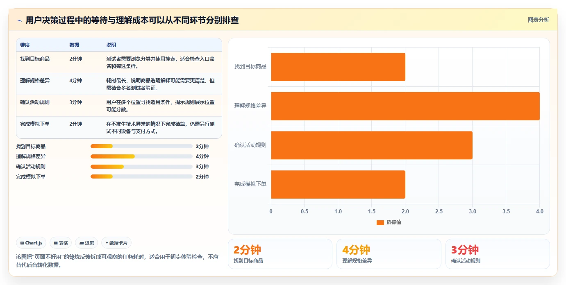Click the chart bar for 完成模拟下单
This screenshot has height=285, width=566.
click(338, 185)
